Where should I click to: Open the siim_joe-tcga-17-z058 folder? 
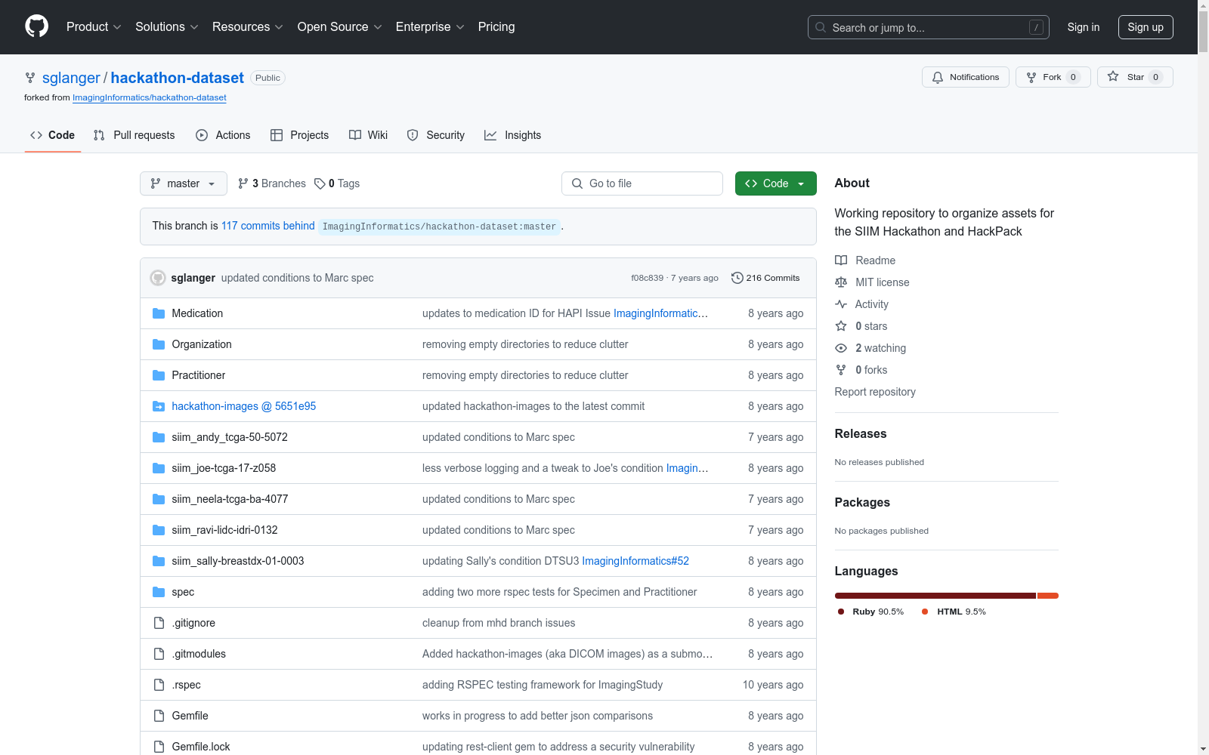pos(224,468)
